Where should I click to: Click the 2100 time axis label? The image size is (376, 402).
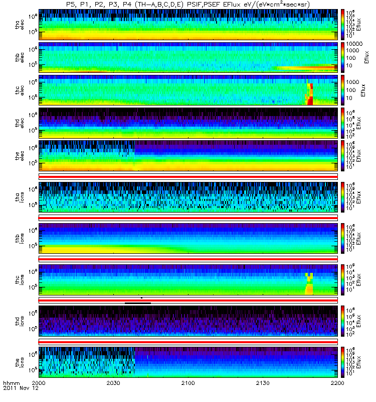pos(188,383)
